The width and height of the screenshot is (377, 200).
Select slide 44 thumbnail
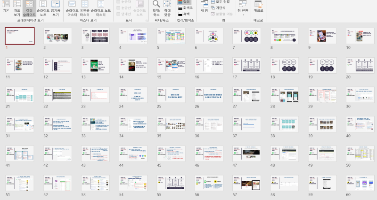coord(133,154)
